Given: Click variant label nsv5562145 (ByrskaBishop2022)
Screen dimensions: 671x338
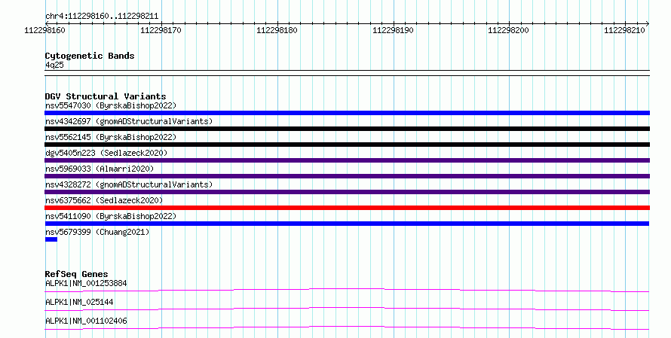Looking at the screenshot, I should pos(111,137).
